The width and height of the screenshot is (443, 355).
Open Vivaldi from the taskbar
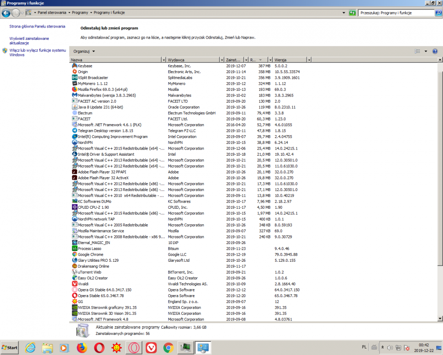coord(151,348)
